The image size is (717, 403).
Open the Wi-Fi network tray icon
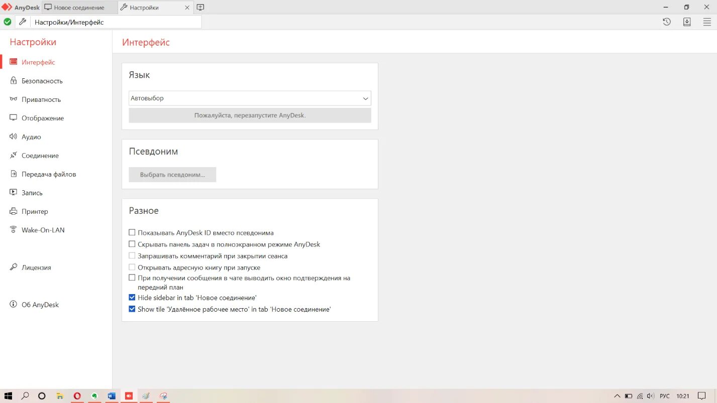coord(639,396)
